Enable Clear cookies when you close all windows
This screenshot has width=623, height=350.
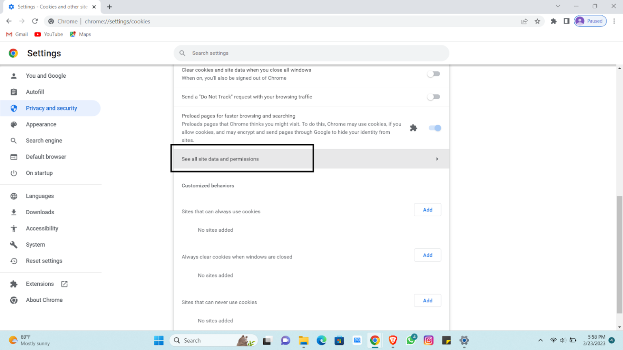pos(433,74)
